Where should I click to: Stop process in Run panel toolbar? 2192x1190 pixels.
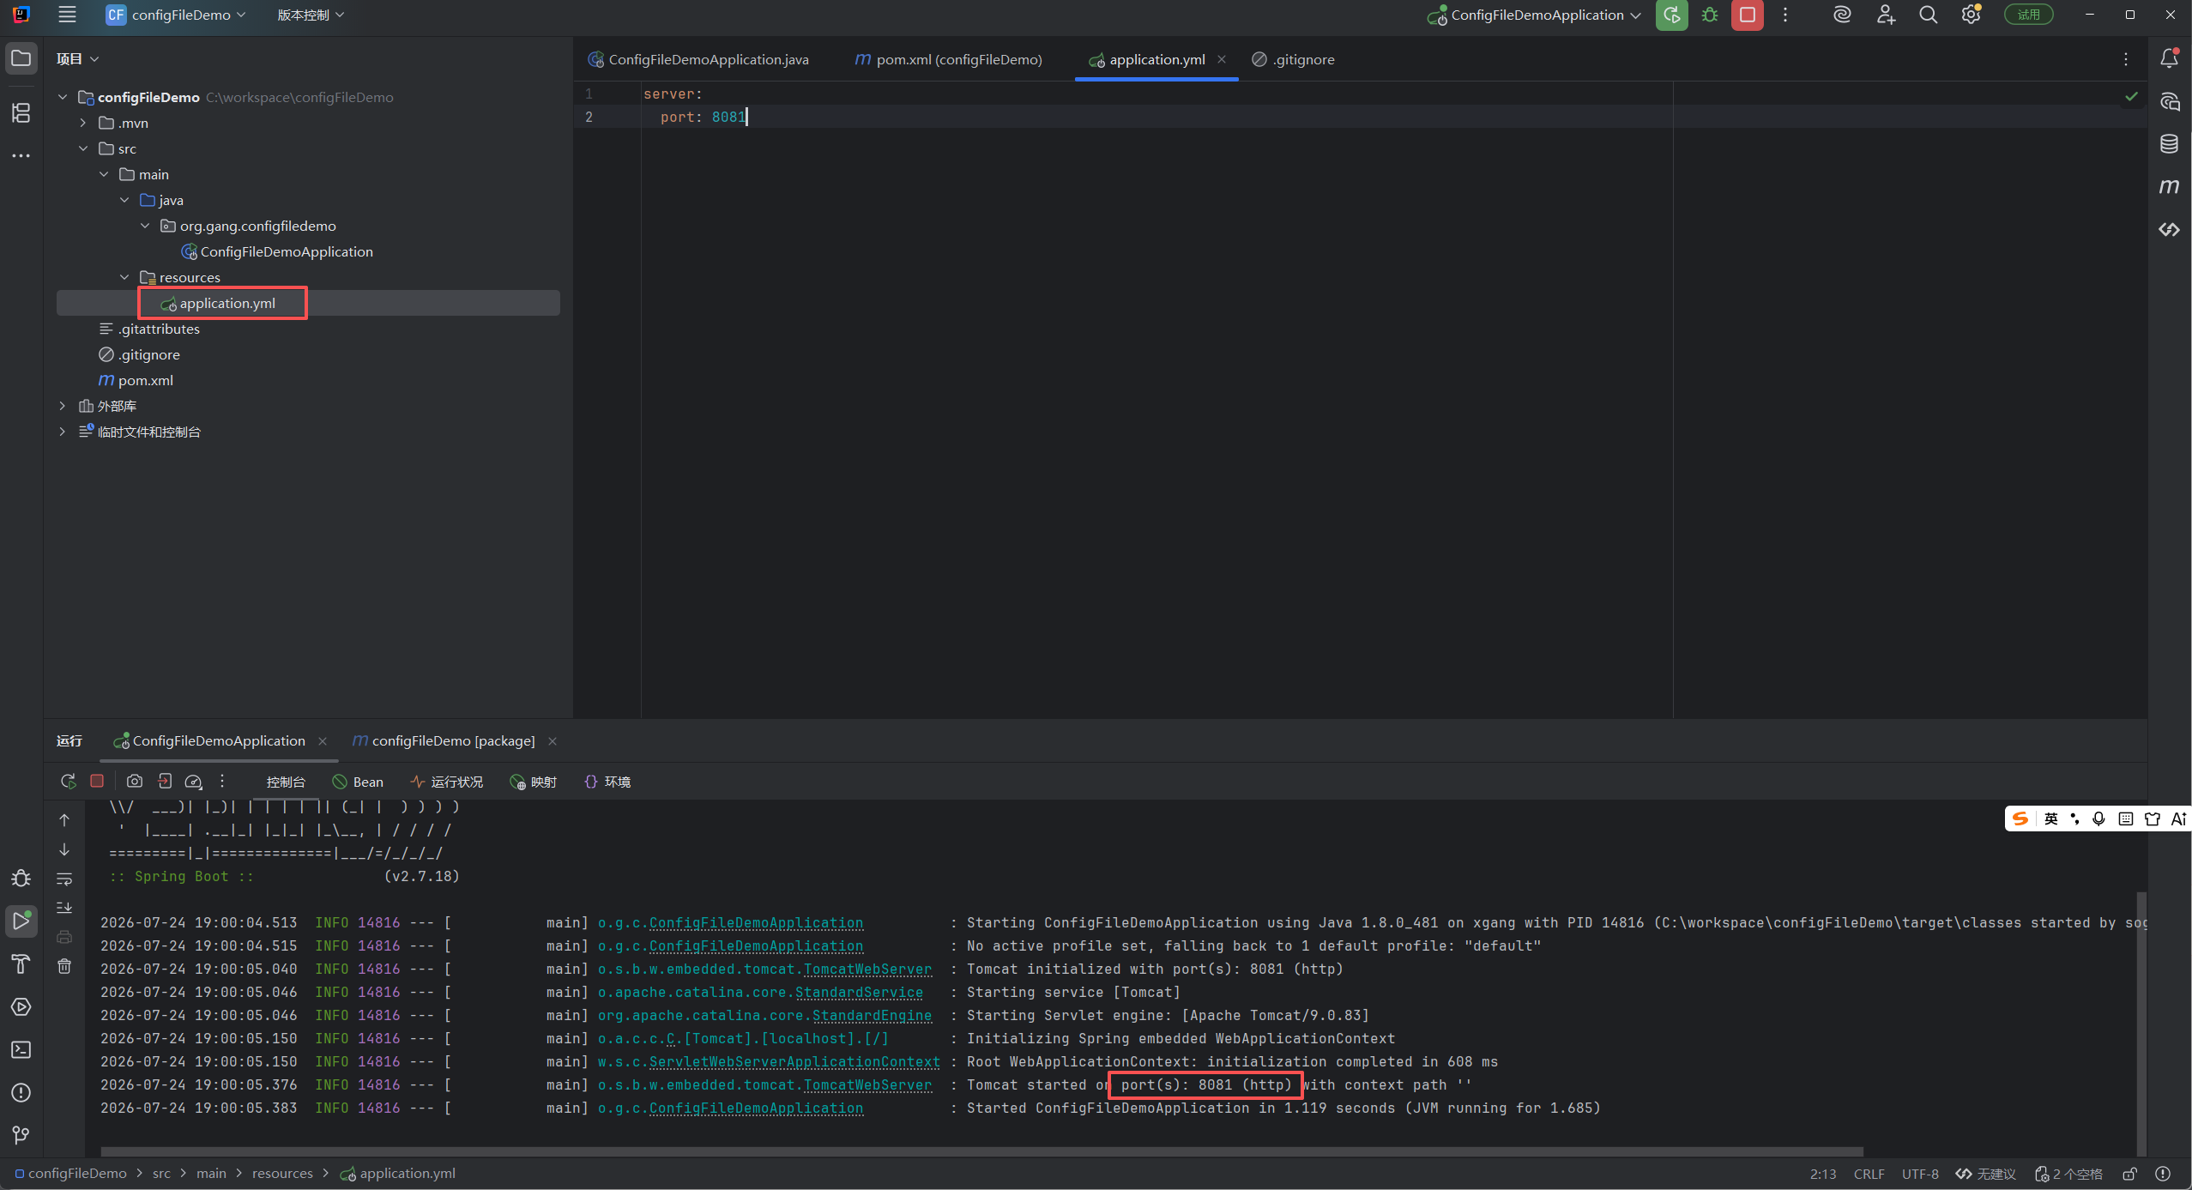[97, 782]
